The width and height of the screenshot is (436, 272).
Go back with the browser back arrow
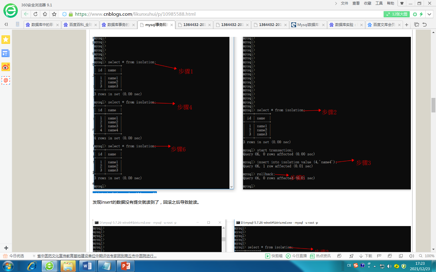[26, 14]
